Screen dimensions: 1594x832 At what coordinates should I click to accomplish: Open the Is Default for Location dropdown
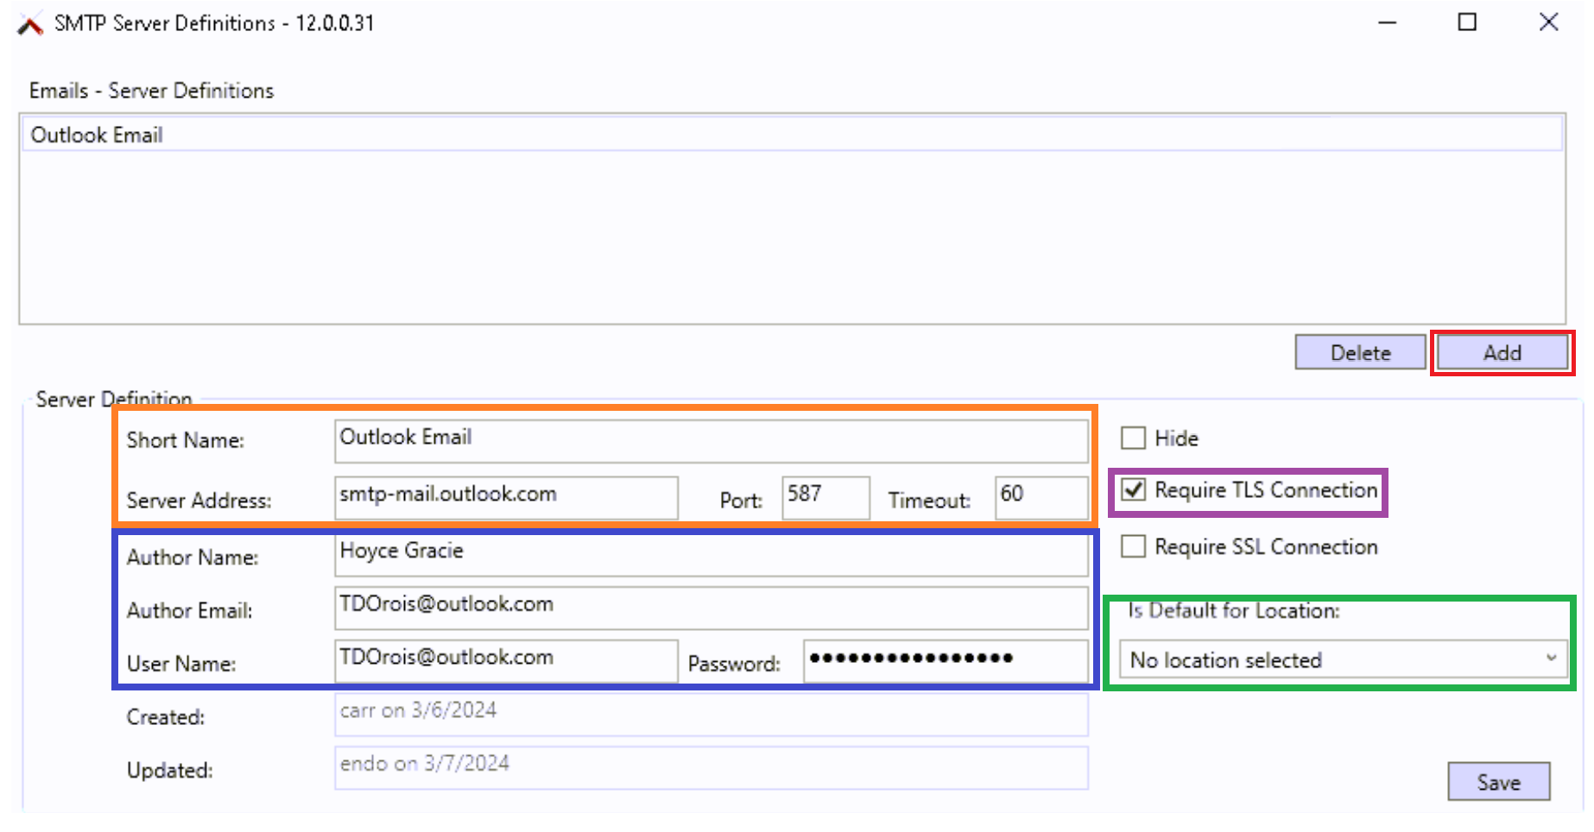coord(1342,660)
